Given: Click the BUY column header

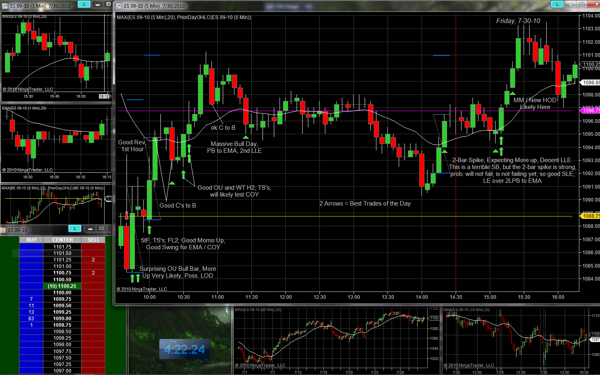Looking at the screenshot, I should click(31, 240).
